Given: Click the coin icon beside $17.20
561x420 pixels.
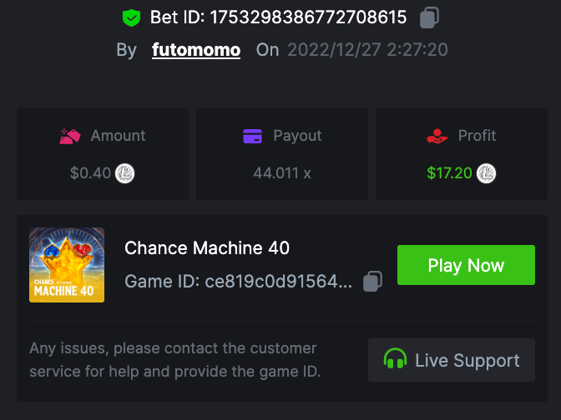Looking at the screenshot, I should [x=486, y=173].
